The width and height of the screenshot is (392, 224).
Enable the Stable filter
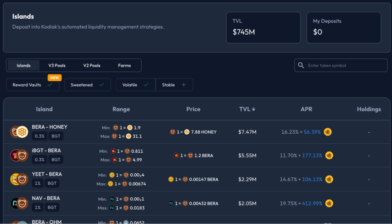pyautogui.click(x=174, y=85)
